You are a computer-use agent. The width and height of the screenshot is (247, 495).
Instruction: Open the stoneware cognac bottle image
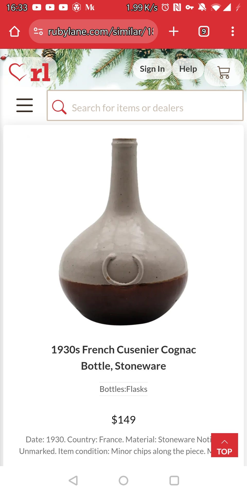click(123, 232)
